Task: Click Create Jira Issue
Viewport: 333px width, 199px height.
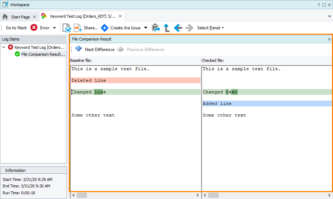Action: click(x=125, y=28)
